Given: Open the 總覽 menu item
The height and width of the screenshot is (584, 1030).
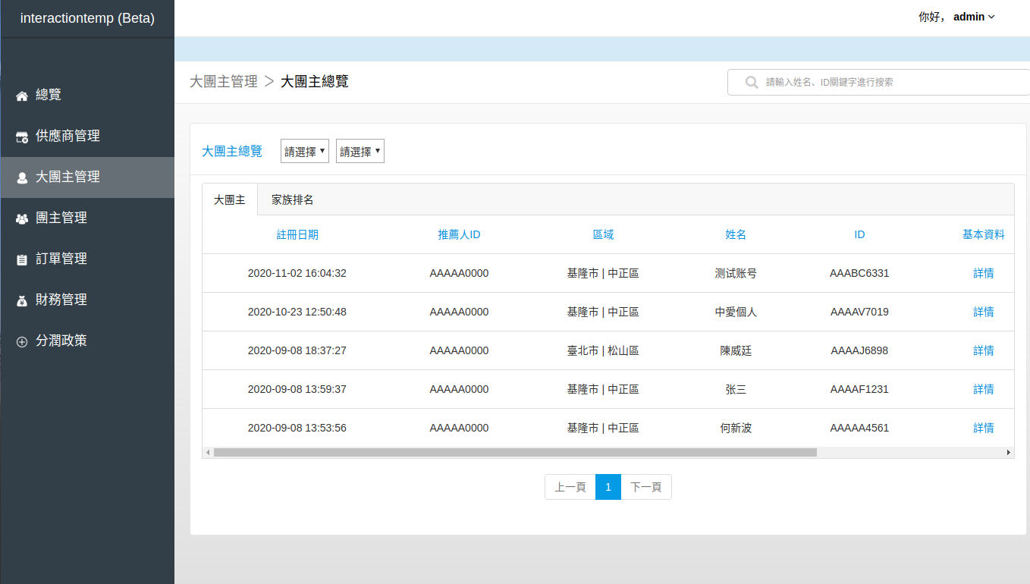Looking at the screenshot, I should pos(87,96).
